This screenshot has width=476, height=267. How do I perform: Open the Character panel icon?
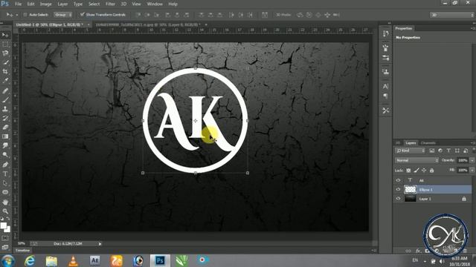385,86
